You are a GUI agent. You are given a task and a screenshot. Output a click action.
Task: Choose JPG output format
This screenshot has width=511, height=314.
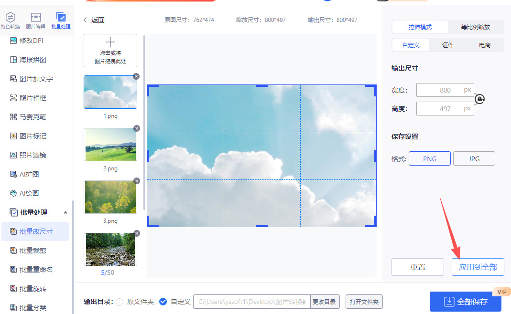pos(474,158)
